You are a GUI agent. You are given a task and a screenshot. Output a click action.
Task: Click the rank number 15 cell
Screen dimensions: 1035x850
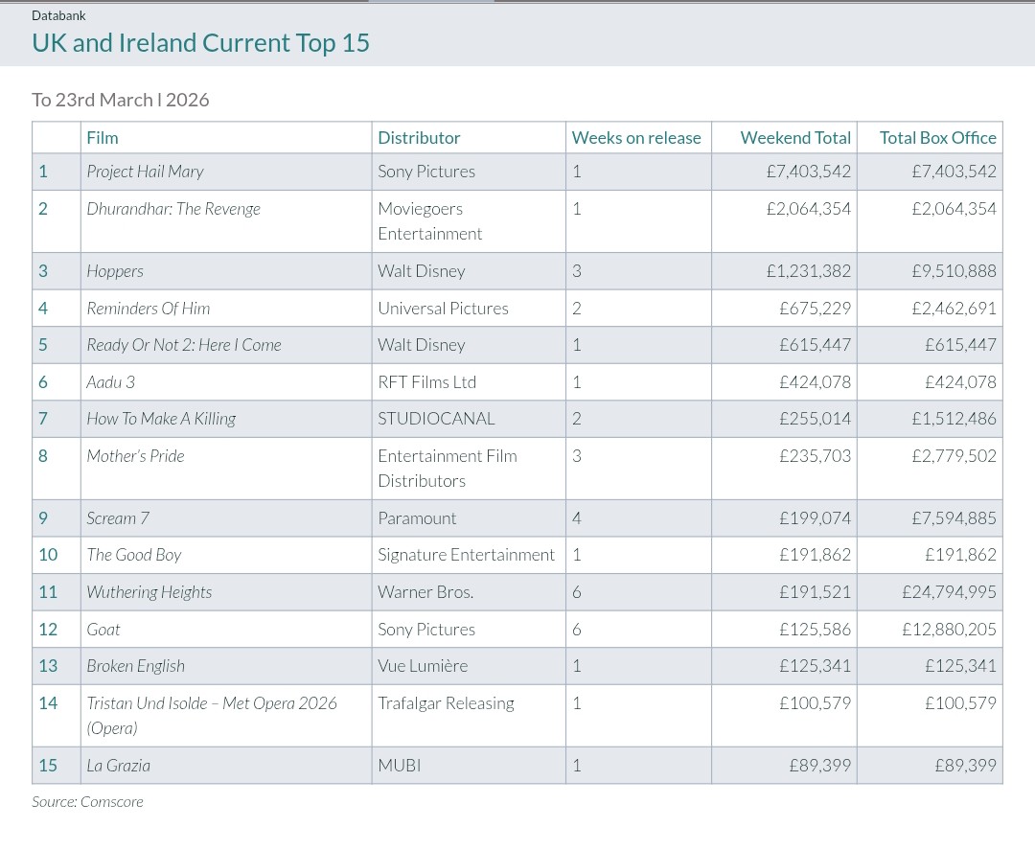pyautogui.click(x=57, y=766)
